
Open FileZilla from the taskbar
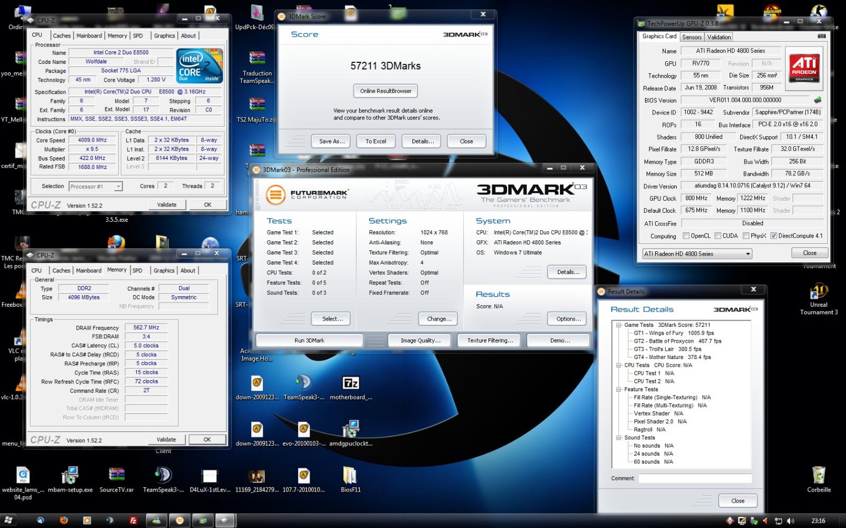point(134,520)
